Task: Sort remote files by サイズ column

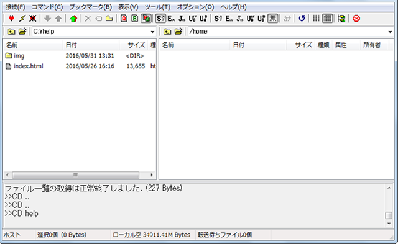Action: pyautogui.click(x=301, y=45)
